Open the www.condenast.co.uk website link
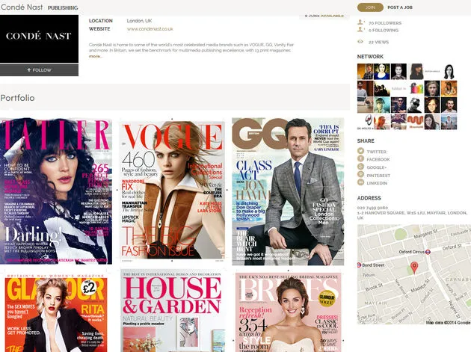This screenshot has width=471, height=352. click(150, 29)
